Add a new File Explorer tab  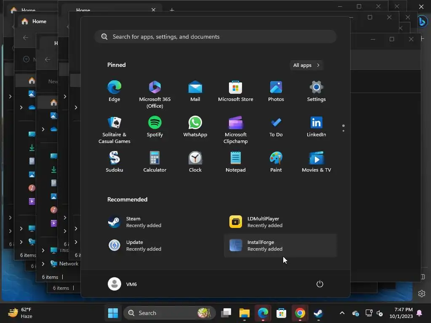(172, 10)
